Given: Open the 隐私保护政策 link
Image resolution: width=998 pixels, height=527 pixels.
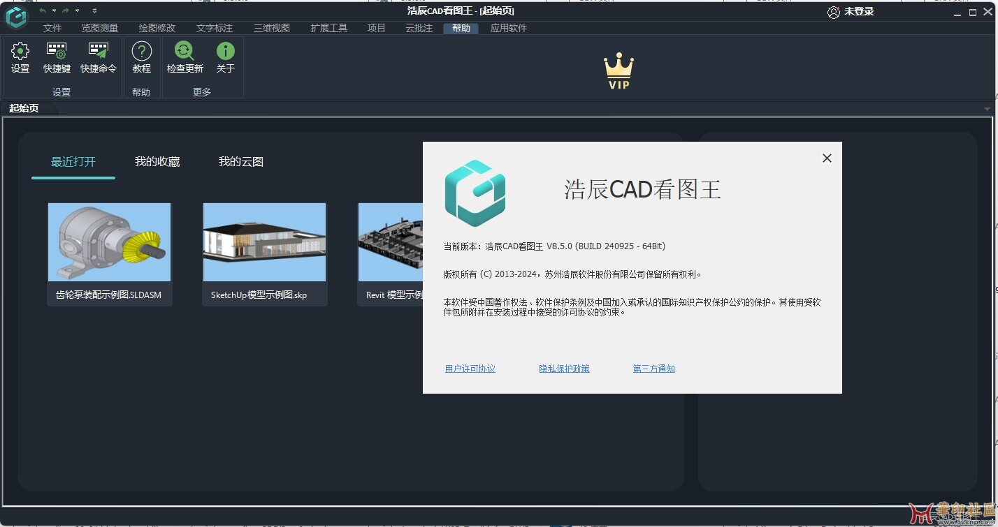Looking at the screenshot, I should pos(564,369).
